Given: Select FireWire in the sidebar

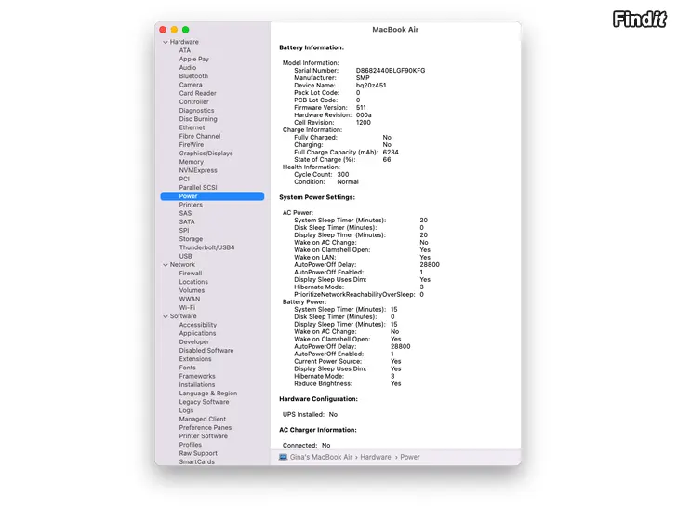Looking at the screenshot, I should tap(192, 145).
